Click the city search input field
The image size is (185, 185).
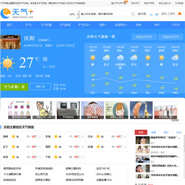(105, 14)
